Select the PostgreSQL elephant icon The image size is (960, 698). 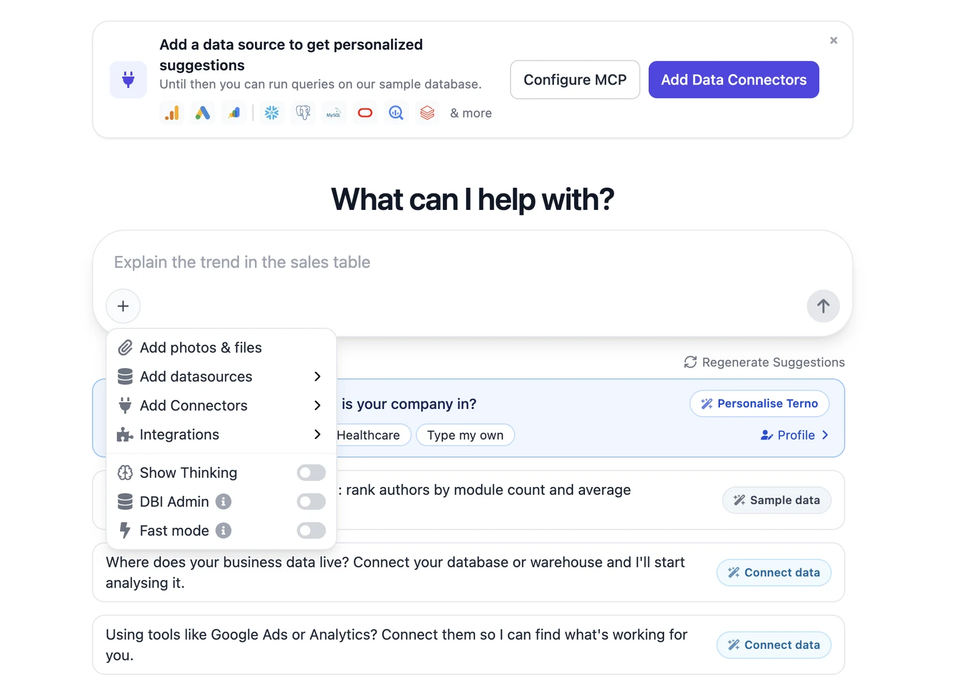coord(303,113)
